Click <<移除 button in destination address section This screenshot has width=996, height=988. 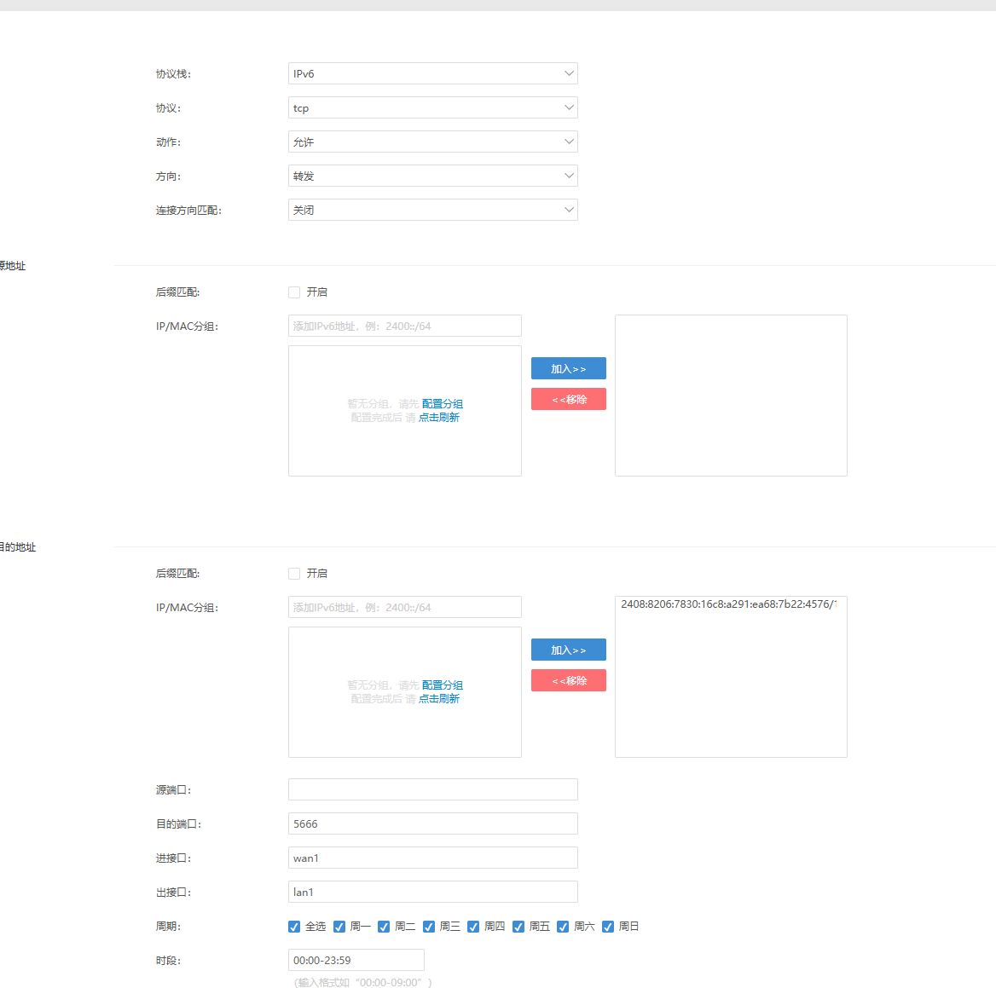point(568,680)
